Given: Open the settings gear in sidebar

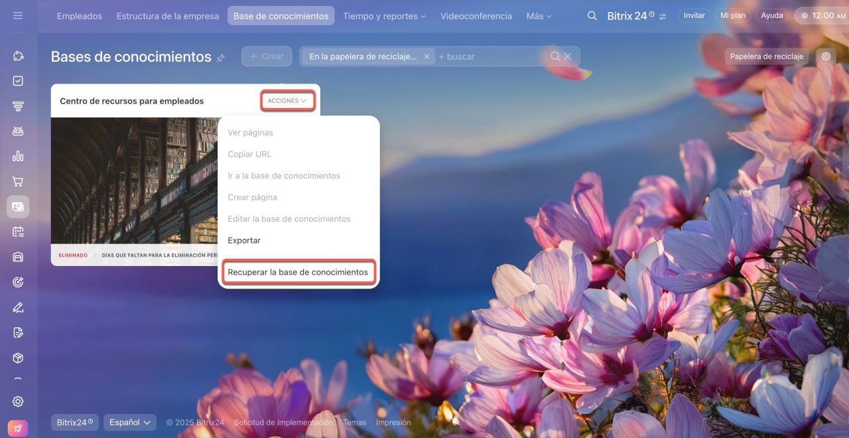Looking at the screenshot, I should 18,402.
